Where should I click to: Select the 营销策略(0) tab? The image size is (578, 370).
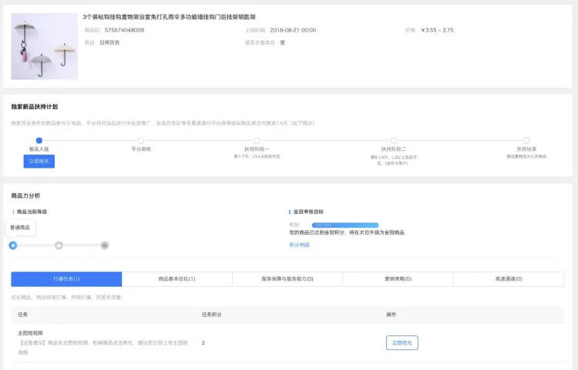pos(398,279)
